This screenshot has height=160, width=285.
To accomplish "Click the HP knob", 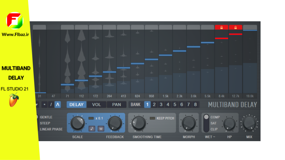I will click(x=229, y=124).
